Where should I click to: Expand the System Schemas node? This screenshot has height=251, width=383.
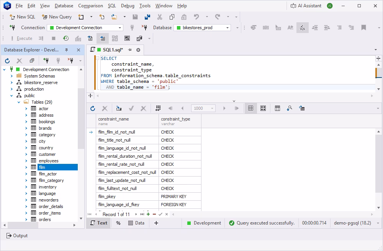(x=11, y=76)
